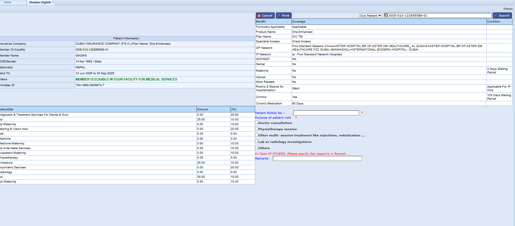The image size is (515, 226).
Task: Focus the Patient Mobile No field
Action: [x=326, y=113]
